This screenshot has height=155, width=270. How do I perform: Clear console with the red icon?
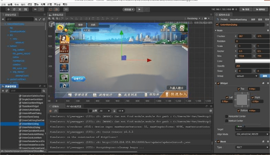[51, 111]
